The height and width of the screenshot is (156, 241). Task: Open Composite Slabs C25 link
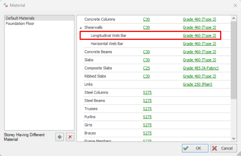point(146,68)
